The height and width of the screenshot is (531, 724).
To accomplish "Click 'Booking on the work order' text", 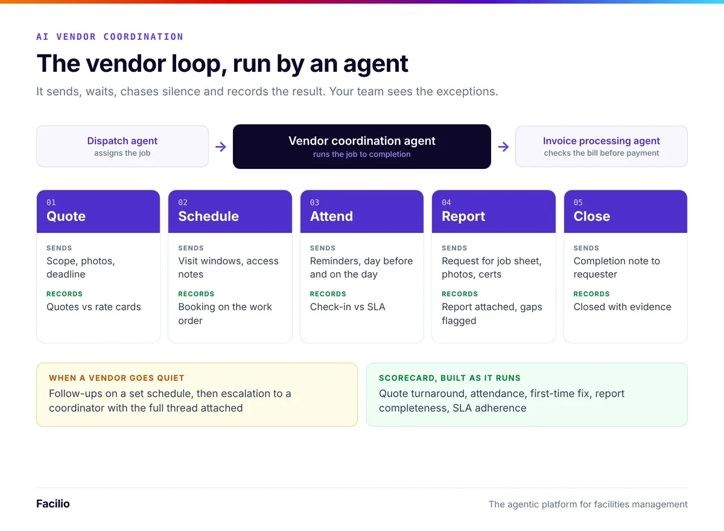I will pyautogui.click(x=225, y=314).
